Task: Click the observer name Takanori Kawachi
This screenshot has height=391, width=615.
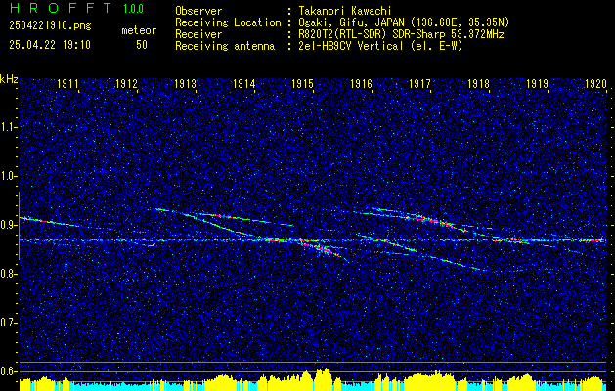Action: click(x=344, y=11)
